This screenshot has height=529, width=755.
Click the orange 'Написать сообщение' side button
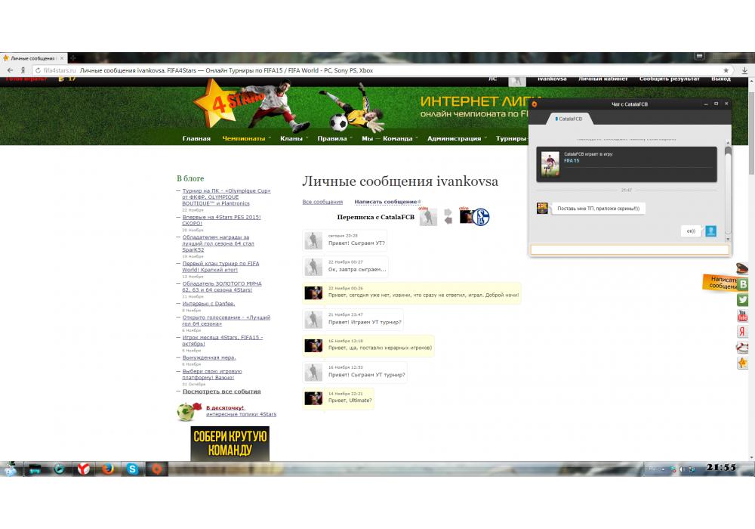pyautogui.click(x=720, y=283)
